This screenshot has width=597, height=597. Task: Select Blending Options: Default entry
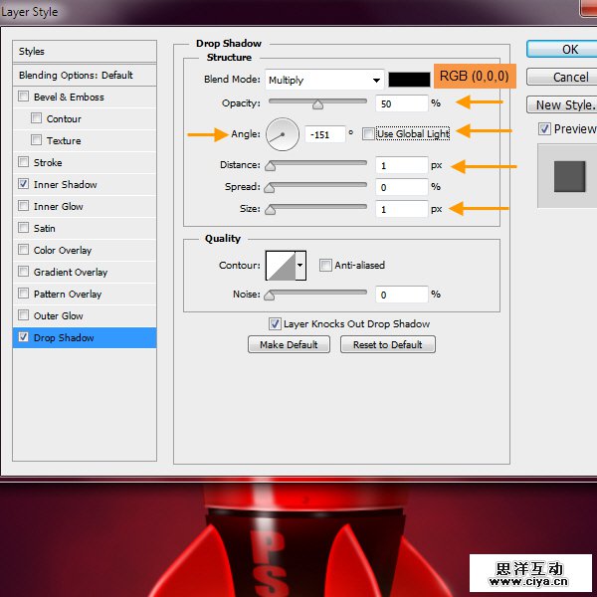[x=85, y=75]
